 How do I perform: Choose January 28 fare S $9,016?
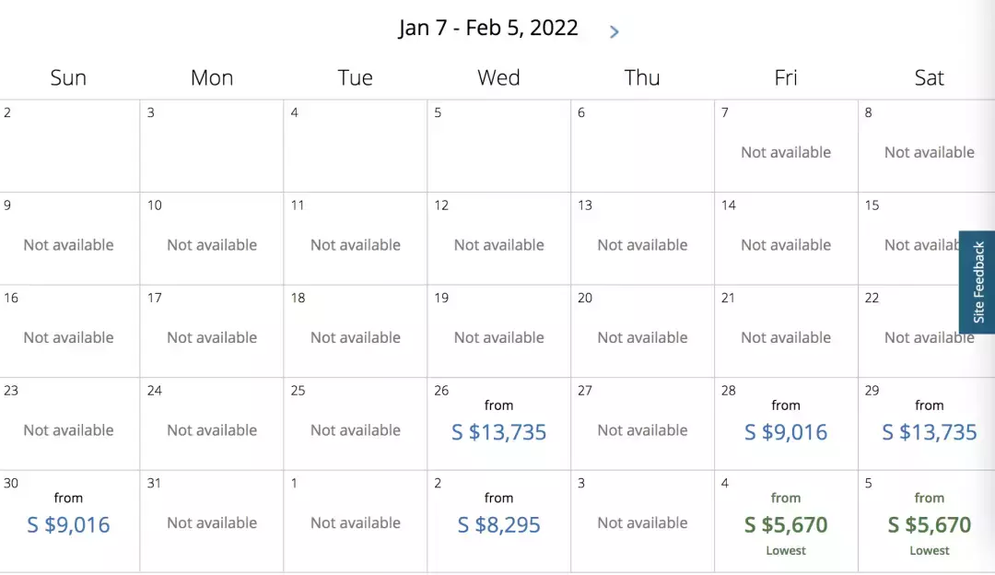786,431
